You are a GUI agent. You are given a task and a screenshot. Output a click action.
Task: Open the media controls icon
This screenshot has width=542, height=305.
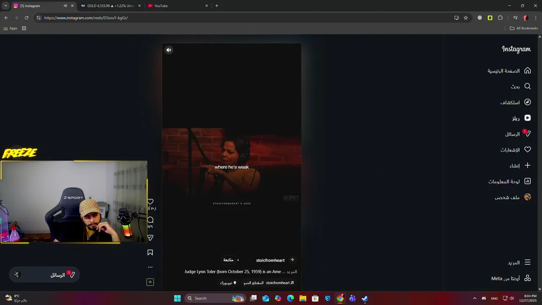coord(515,18)
